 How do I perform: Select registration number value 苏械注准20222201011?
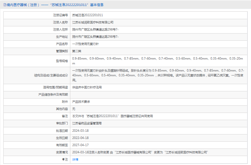coord(88,15)
